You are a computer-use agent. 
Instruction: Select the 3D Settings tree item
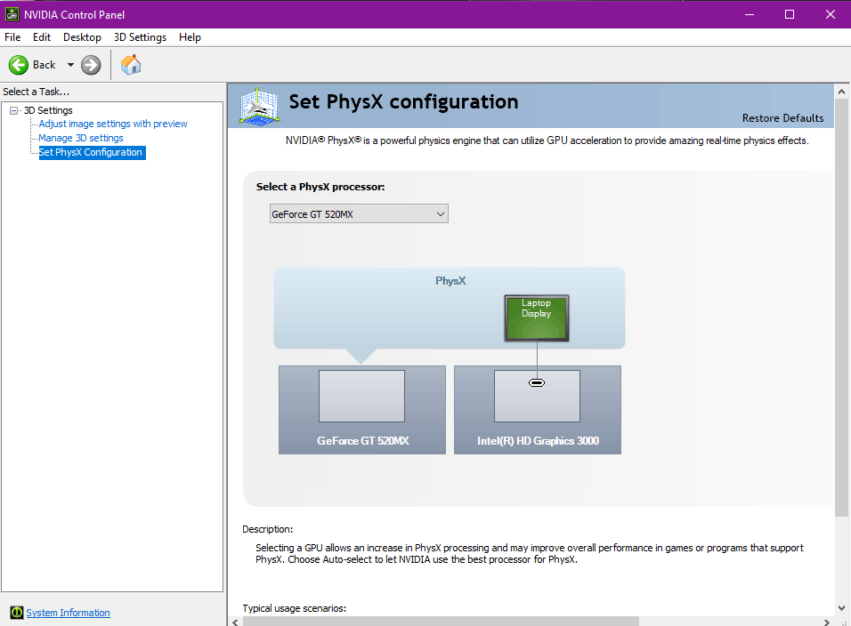48,110
